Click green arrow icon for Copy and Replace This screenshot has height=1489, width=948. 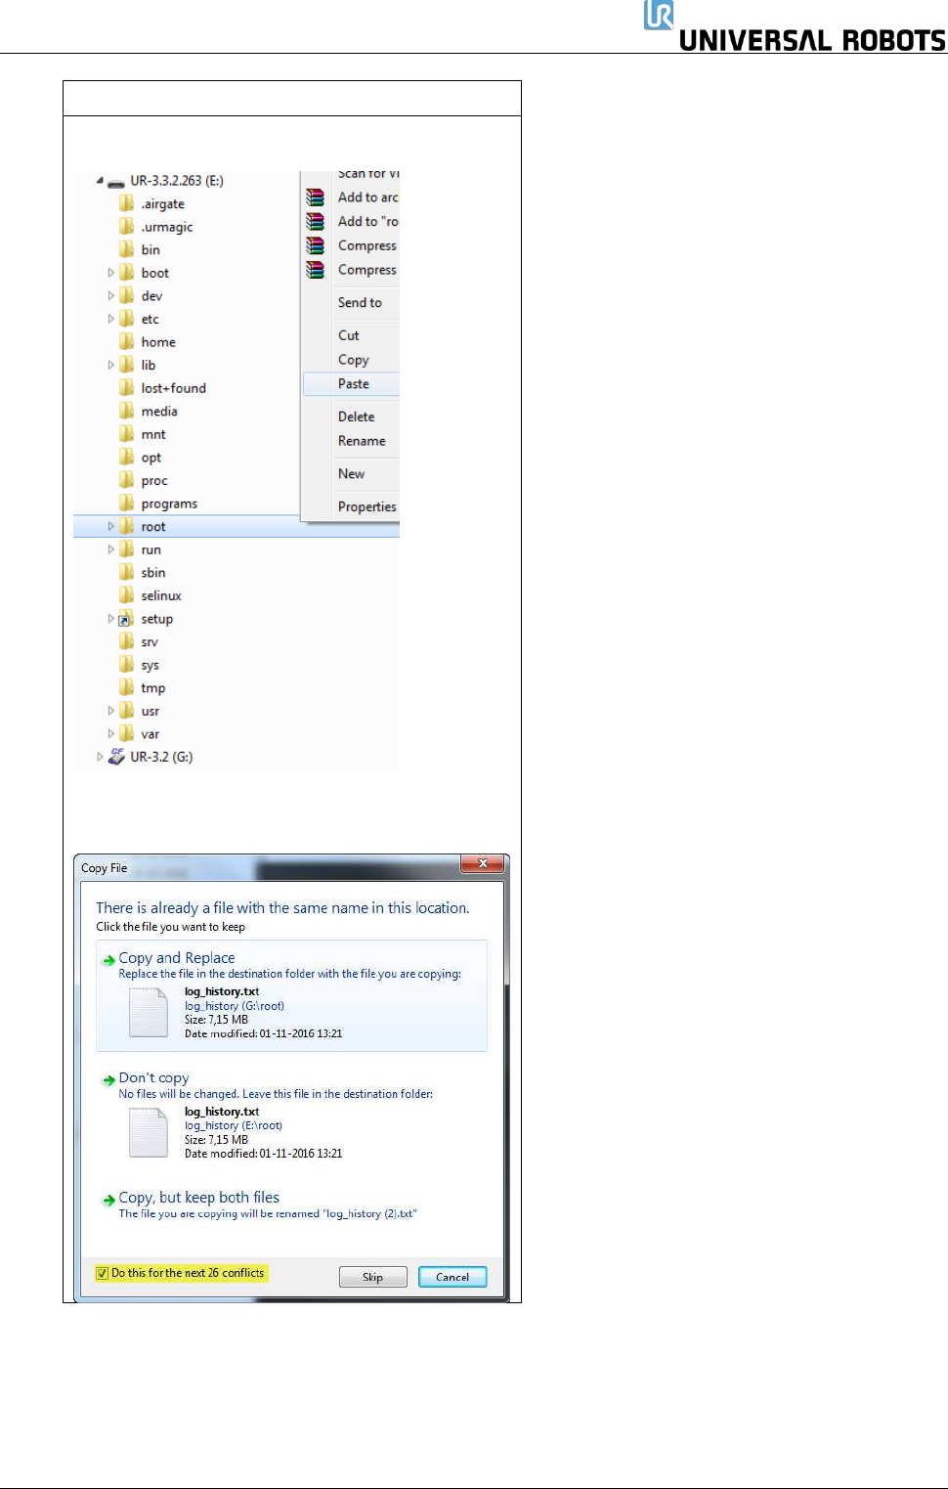[109, 960]
